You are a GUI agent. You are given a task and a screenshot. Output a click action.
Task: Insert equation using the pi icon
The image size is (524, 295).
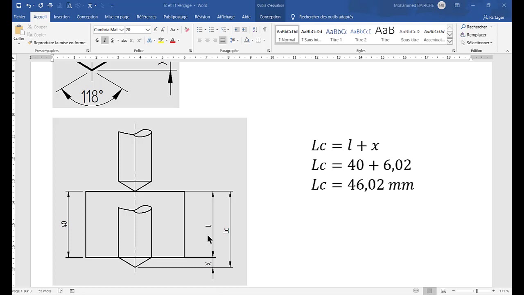pos(90,5)
